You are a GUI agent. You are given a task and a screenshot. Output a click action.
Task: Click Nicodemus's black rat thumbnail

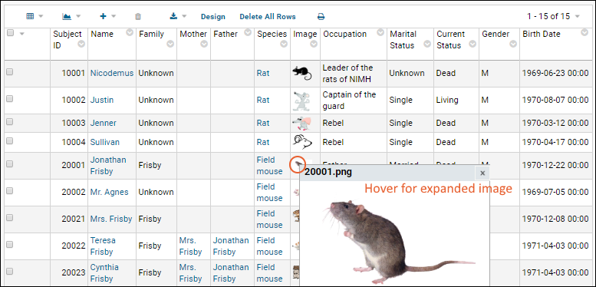[301, 73]
